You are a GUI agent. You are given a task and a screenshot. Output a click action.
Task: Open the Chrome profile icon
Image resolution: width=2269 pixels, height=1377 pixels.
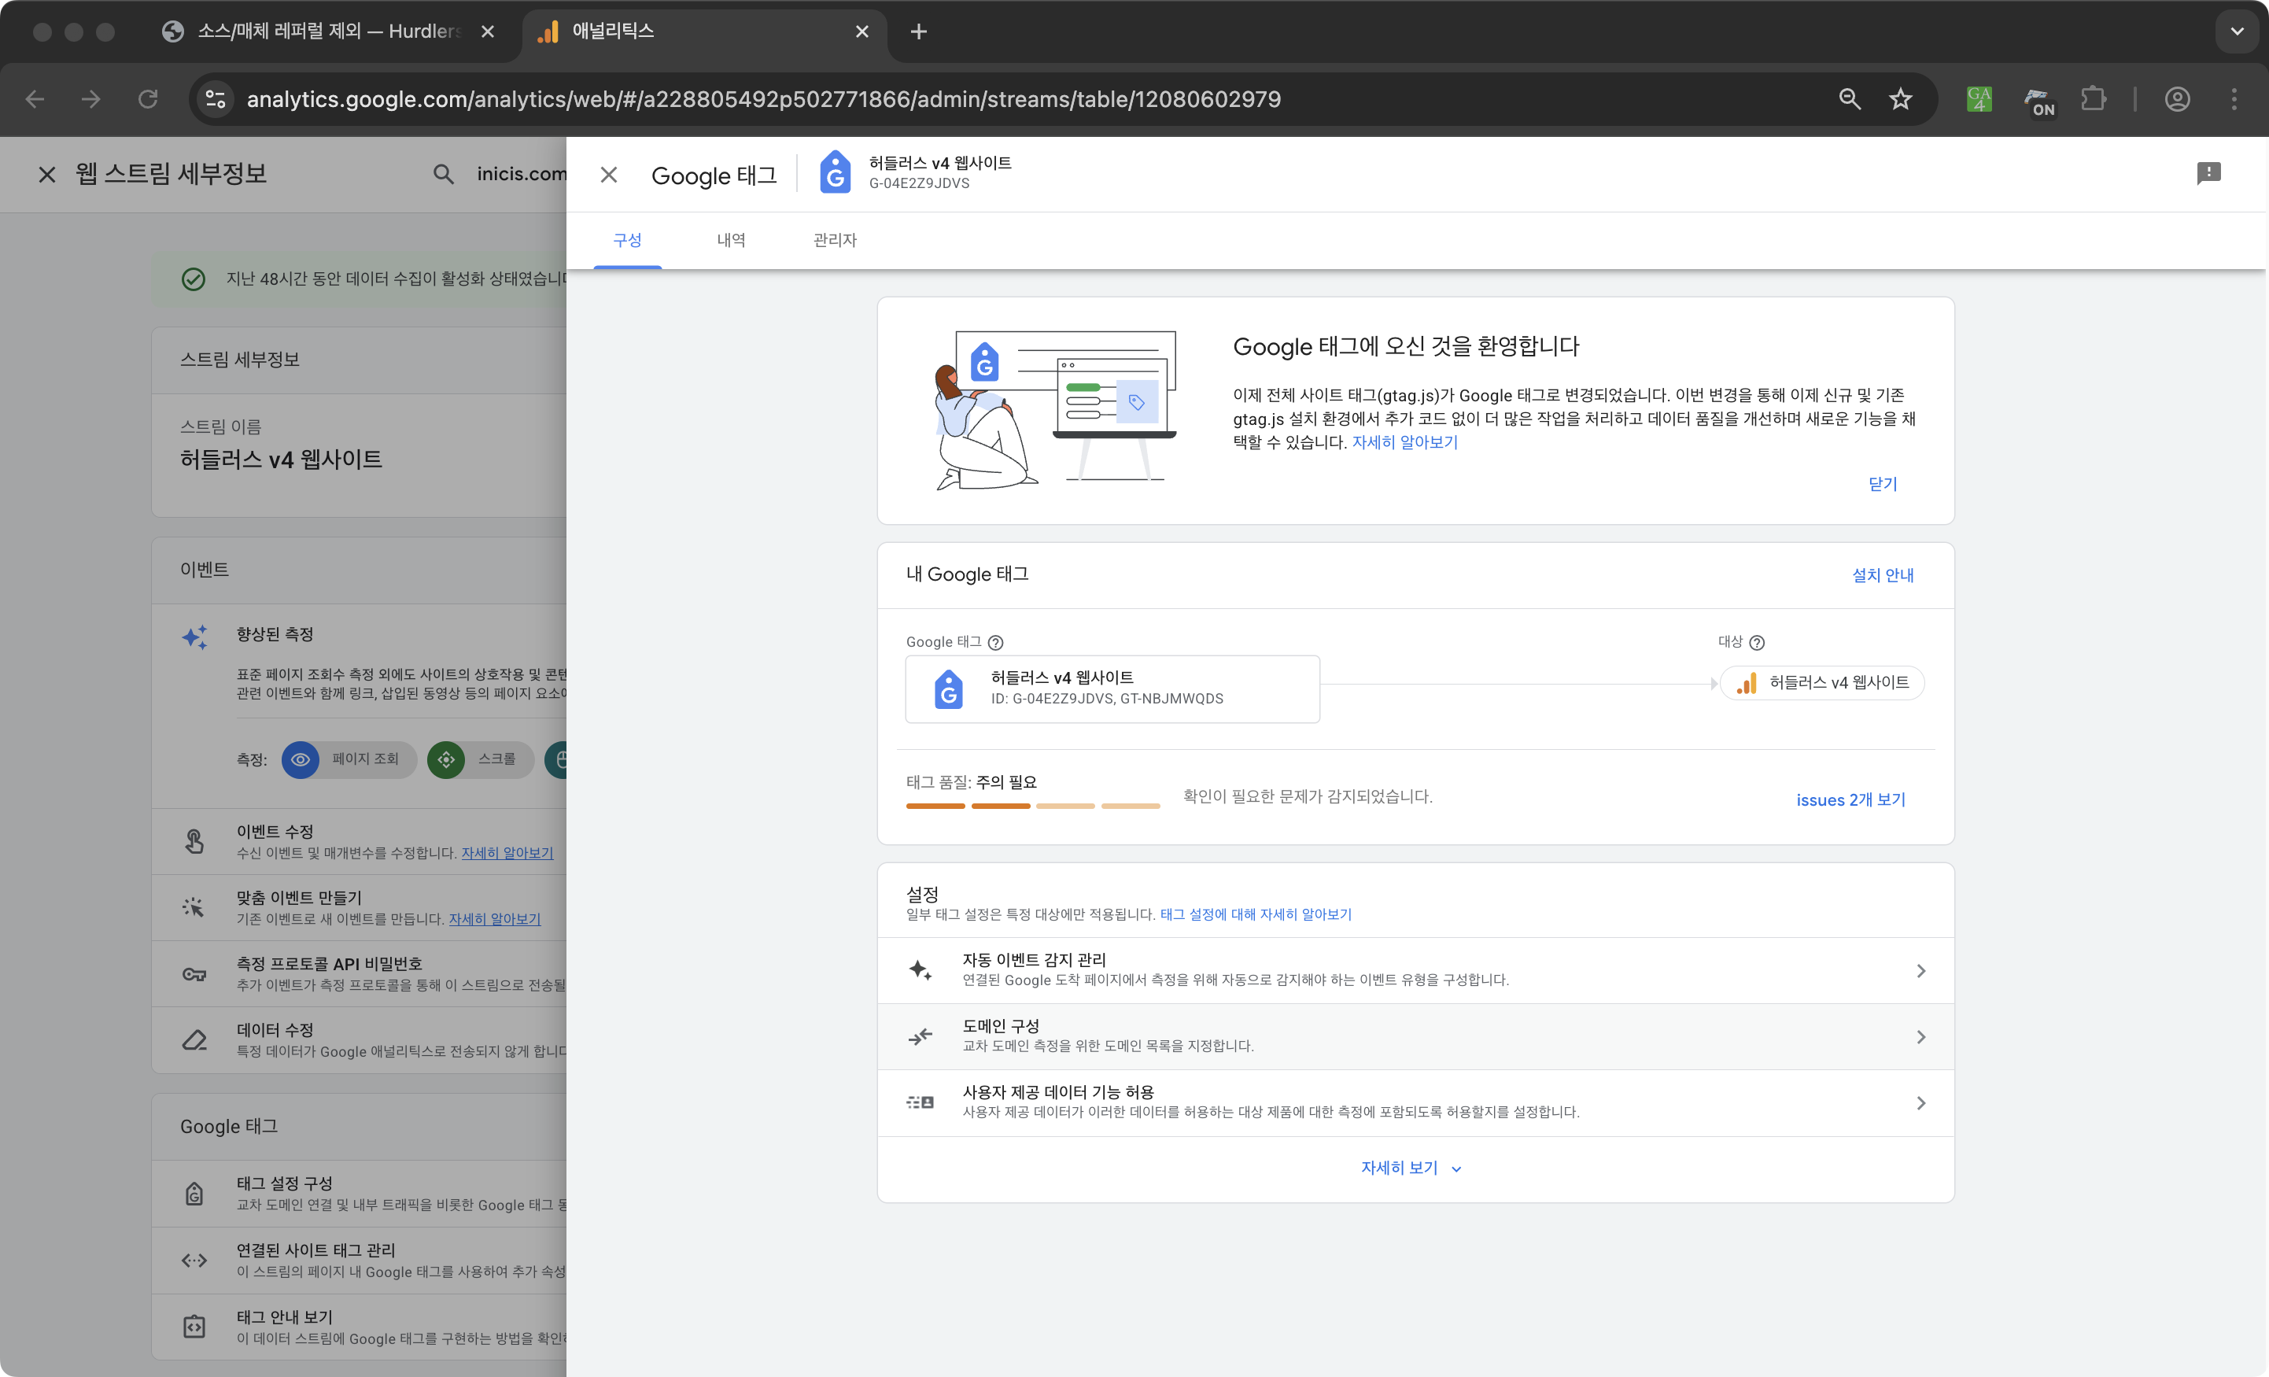pos(2178,98)
